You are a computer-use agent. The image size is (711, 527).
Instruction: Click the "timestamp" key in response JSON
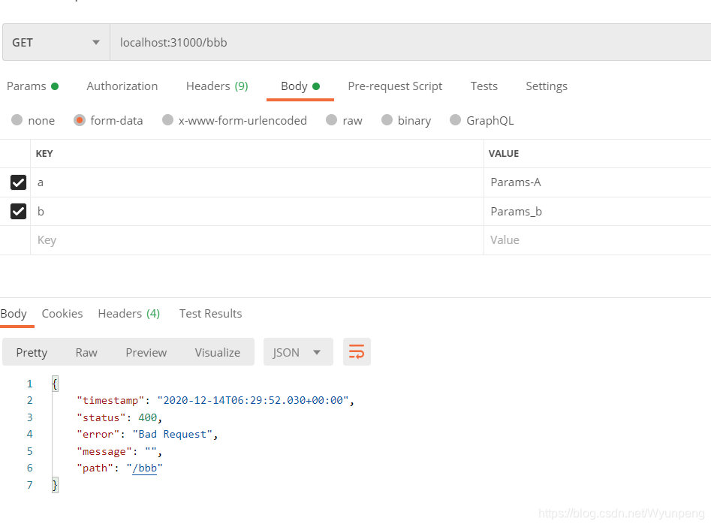110,400
